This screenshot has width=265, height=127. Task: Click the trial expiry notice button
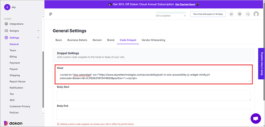coord(208,14)
